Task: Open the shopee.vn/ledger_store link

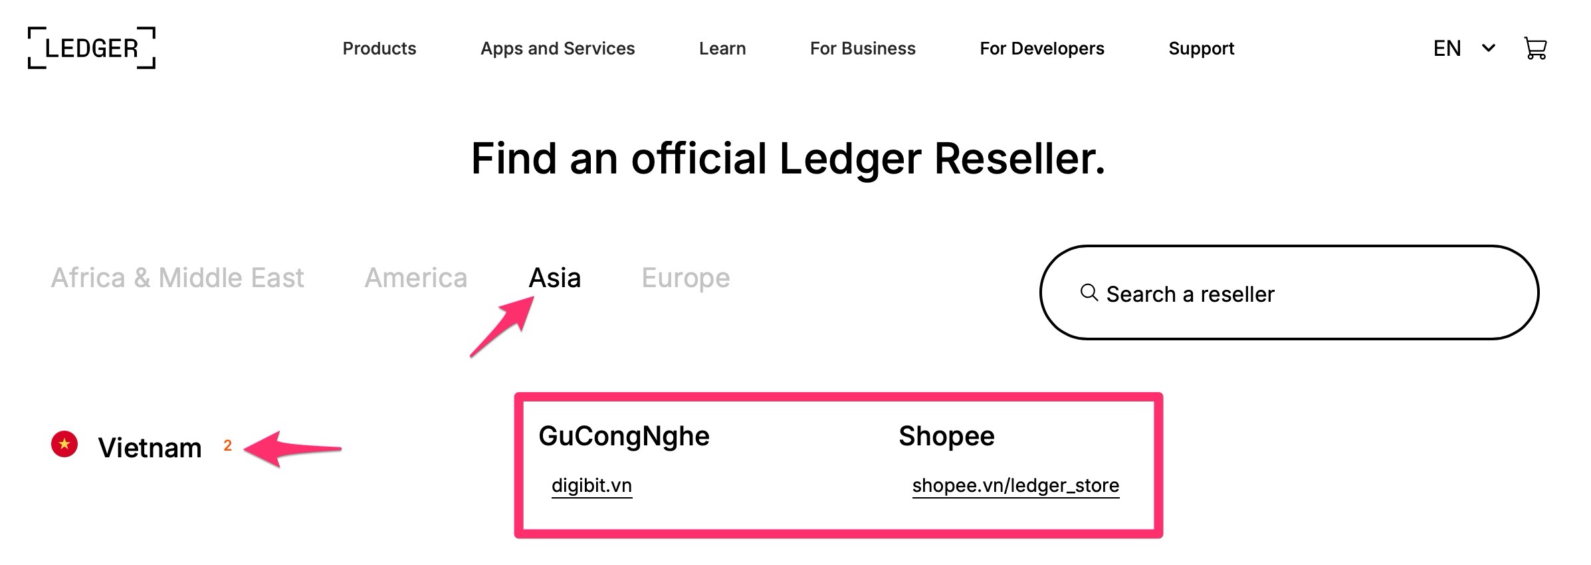Action: coord(1015,486)
